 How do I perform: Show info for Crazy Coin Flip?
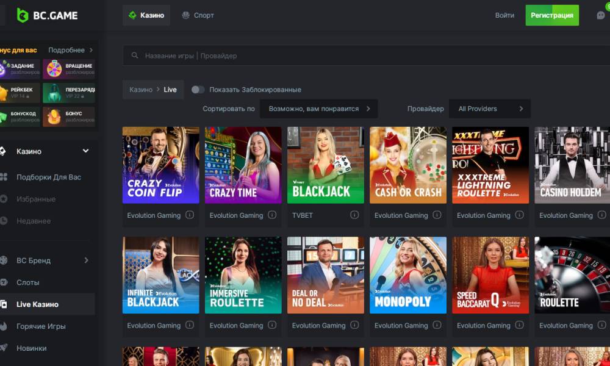[x=190, y=215]
